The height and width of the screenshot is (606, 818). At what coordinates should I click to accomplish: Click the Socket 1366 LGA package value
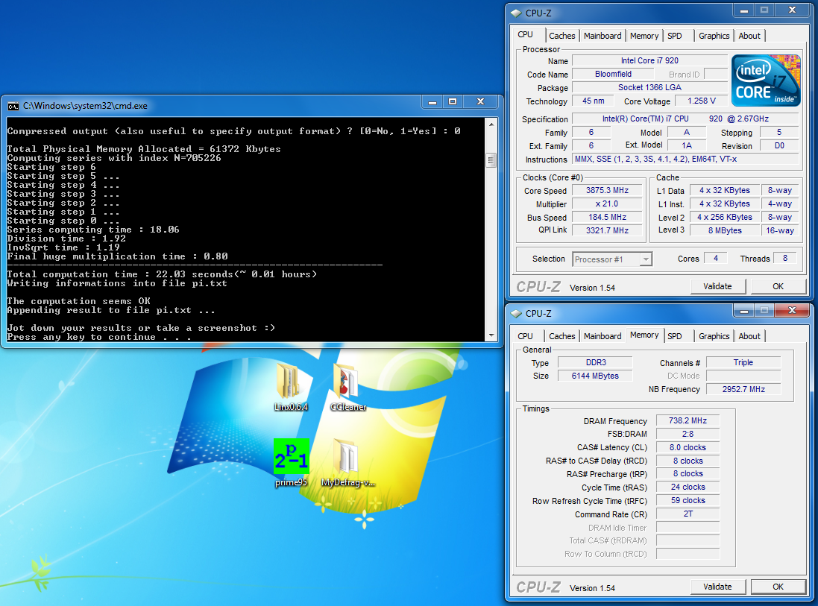649,88
